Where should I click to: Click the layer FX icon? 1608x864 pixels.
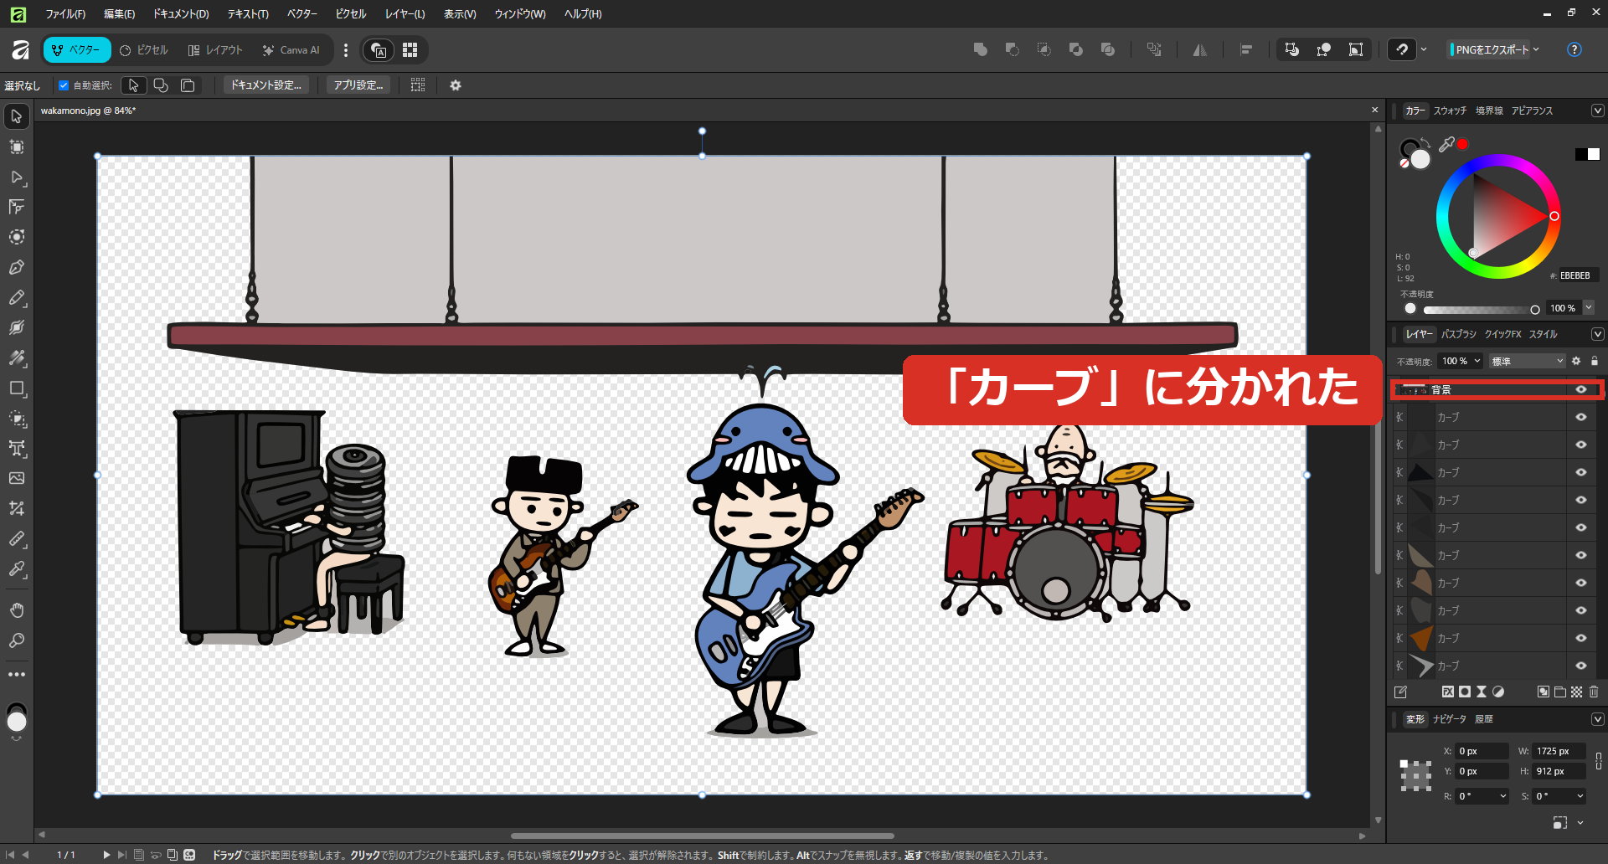tap(1447, 692)
